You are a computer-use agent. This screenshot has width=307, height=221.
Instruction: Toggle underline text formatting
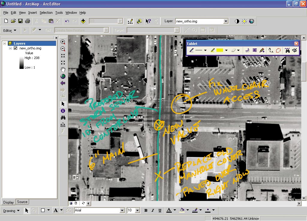coord(160,211)
